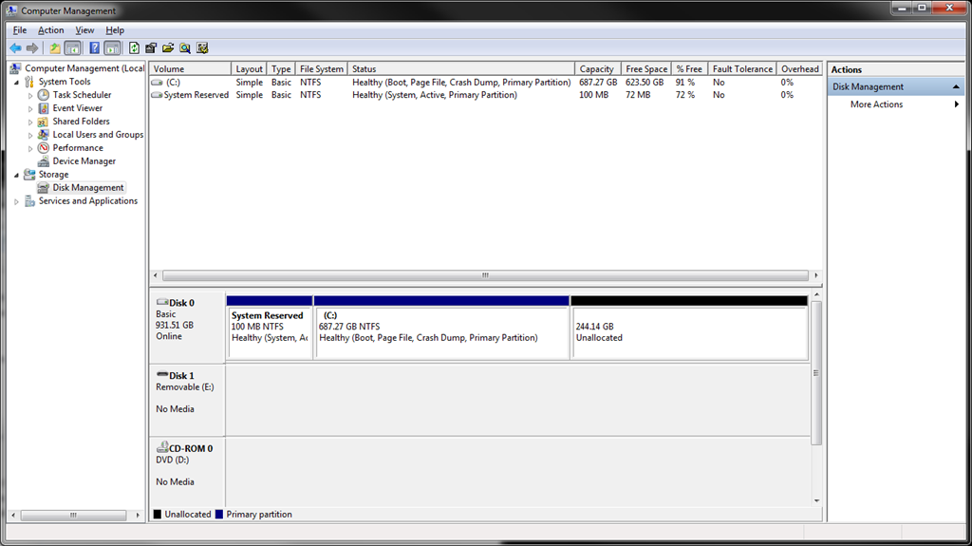
Task: Click the open folder toolbar icon
Action: 168,47
